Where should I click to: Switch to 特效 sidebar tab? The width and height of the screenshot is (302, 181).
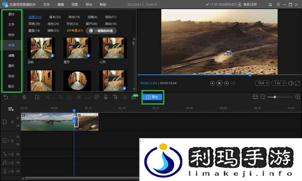pyautogui.click(x=11, y=35)
